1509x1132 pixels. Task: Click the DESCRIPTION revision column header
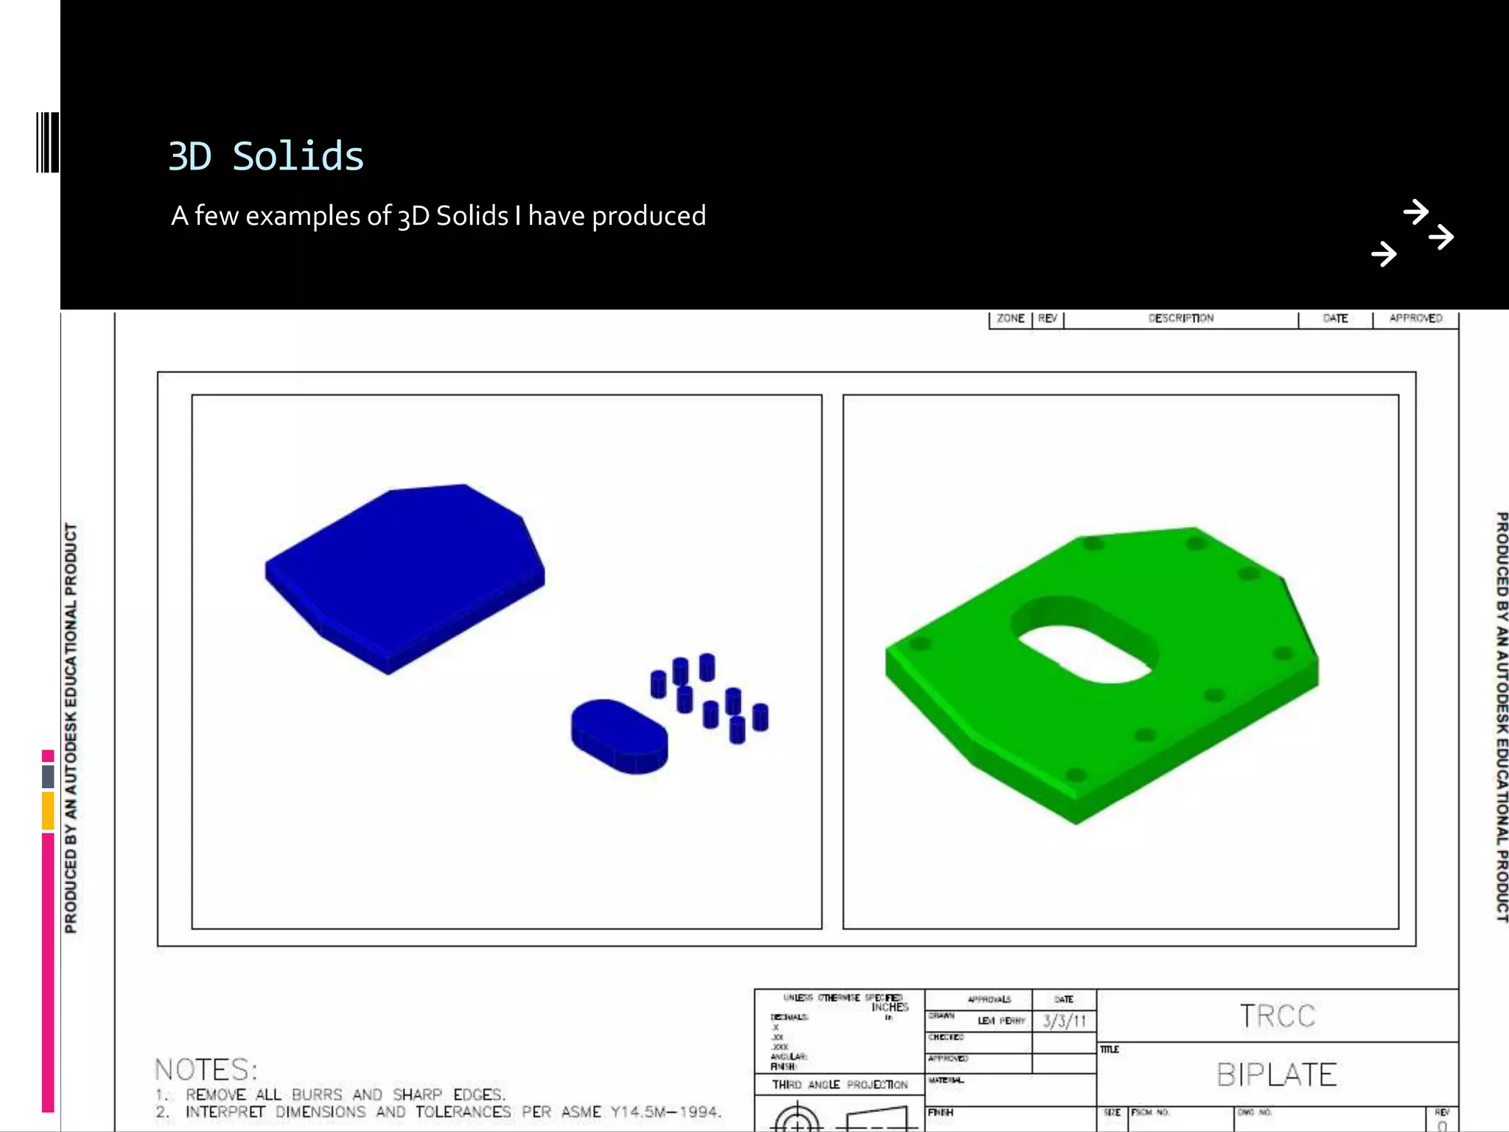pos(1180,318)
